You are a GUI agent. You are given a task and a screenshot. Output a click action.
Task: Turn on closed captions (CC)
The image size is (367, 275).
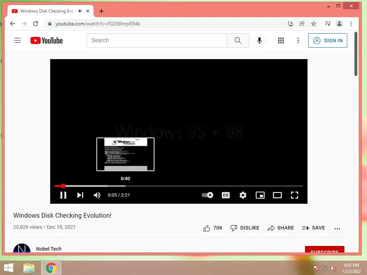[226, 195]
